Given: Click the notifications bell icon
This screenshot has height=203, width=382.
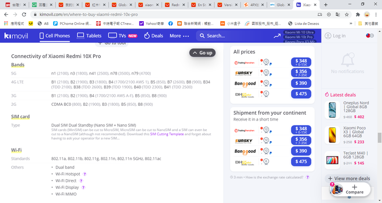Looking at the screenshot, I should [348, 60].
